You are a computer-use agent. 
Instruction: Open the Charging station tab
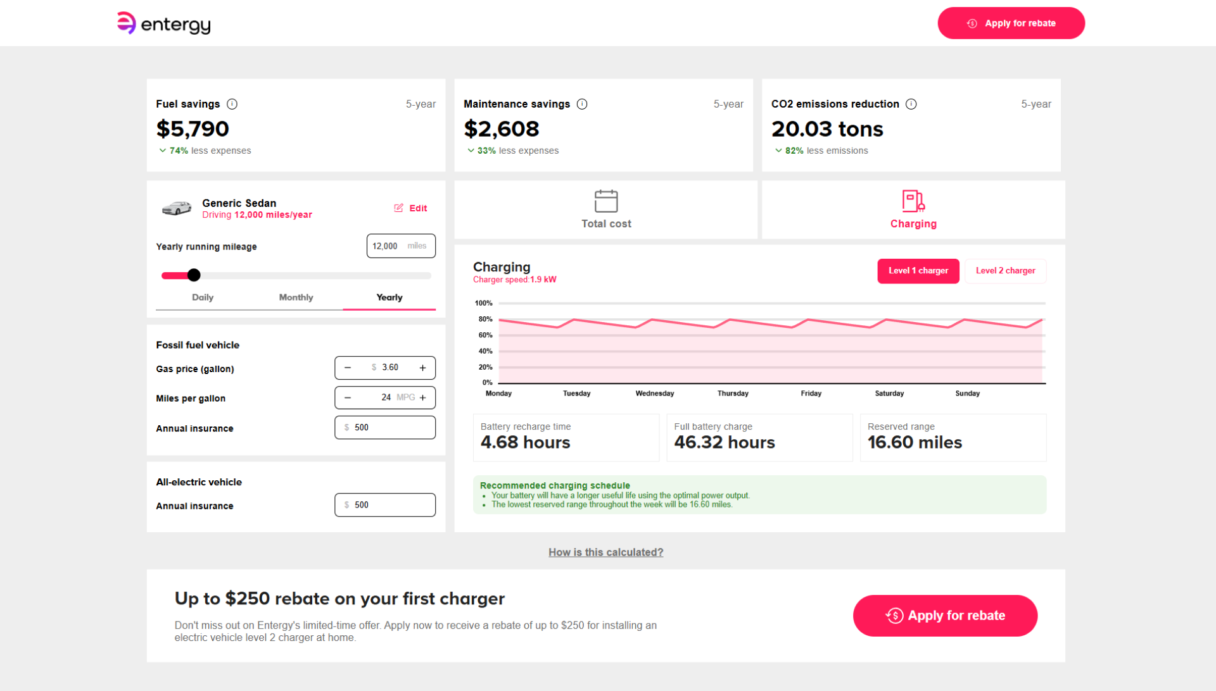pos(913,210)
